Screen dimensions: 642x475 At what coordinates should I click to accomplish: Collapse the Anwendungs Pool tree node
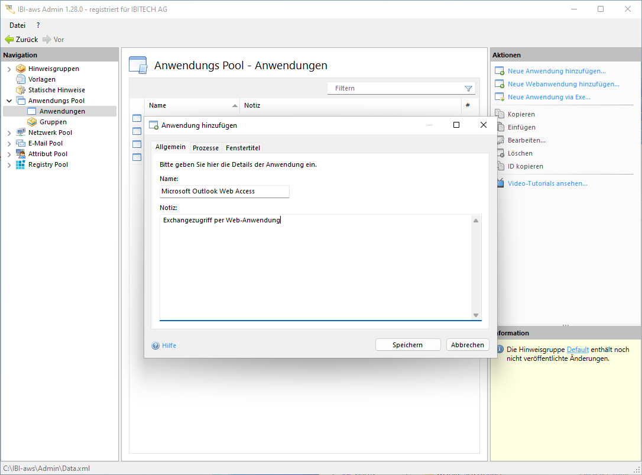pos(9,101)
